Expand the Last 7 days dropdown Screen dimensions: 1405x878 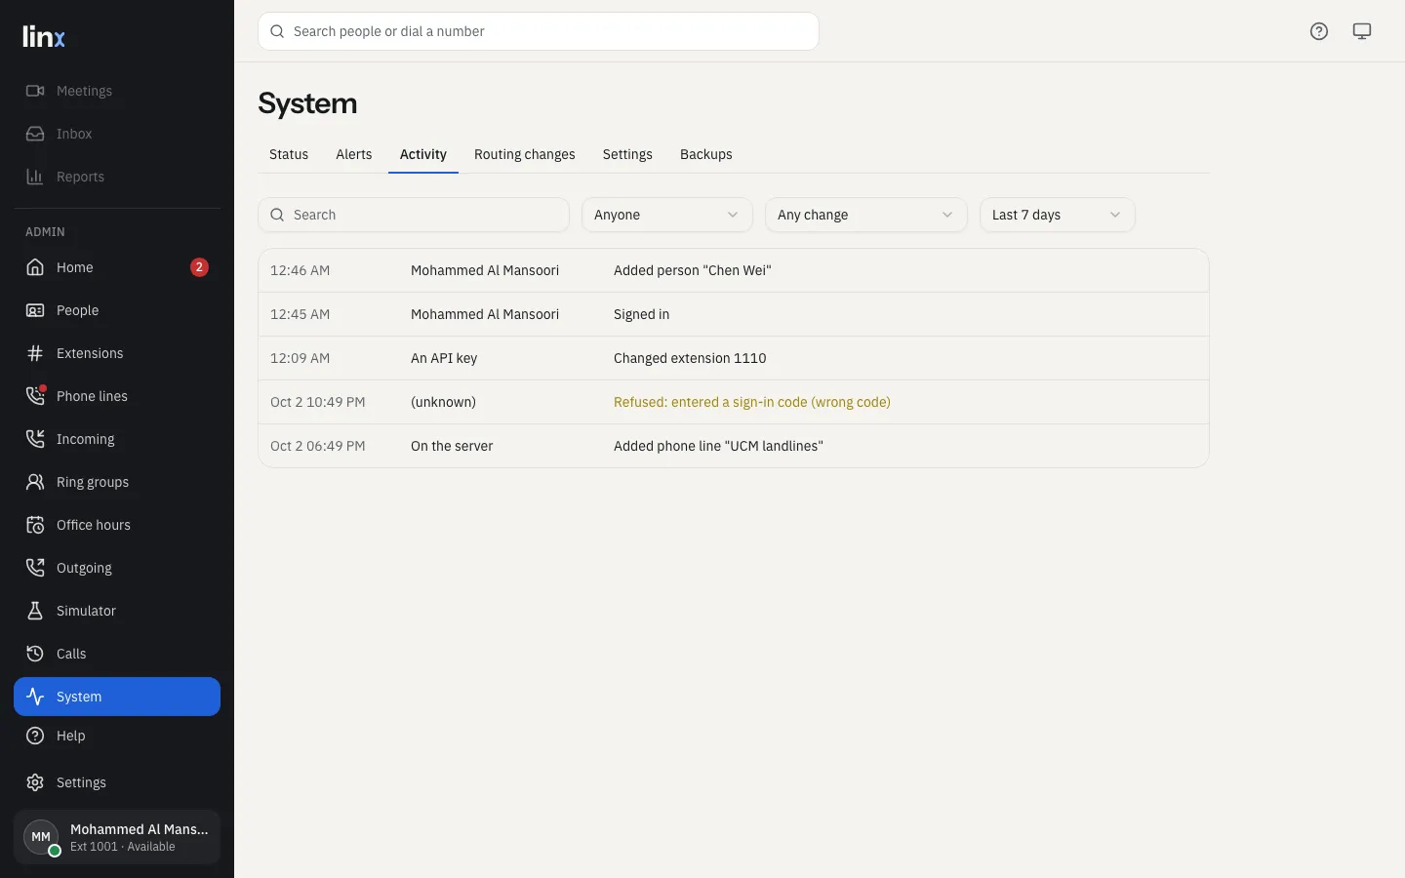click(1058, 215)
